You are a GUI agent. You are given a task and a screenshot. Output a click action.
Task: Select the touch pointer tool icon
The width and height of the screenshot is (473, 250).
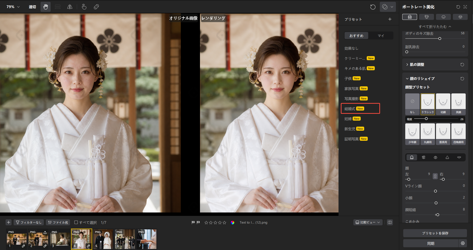tap(84, 7)
